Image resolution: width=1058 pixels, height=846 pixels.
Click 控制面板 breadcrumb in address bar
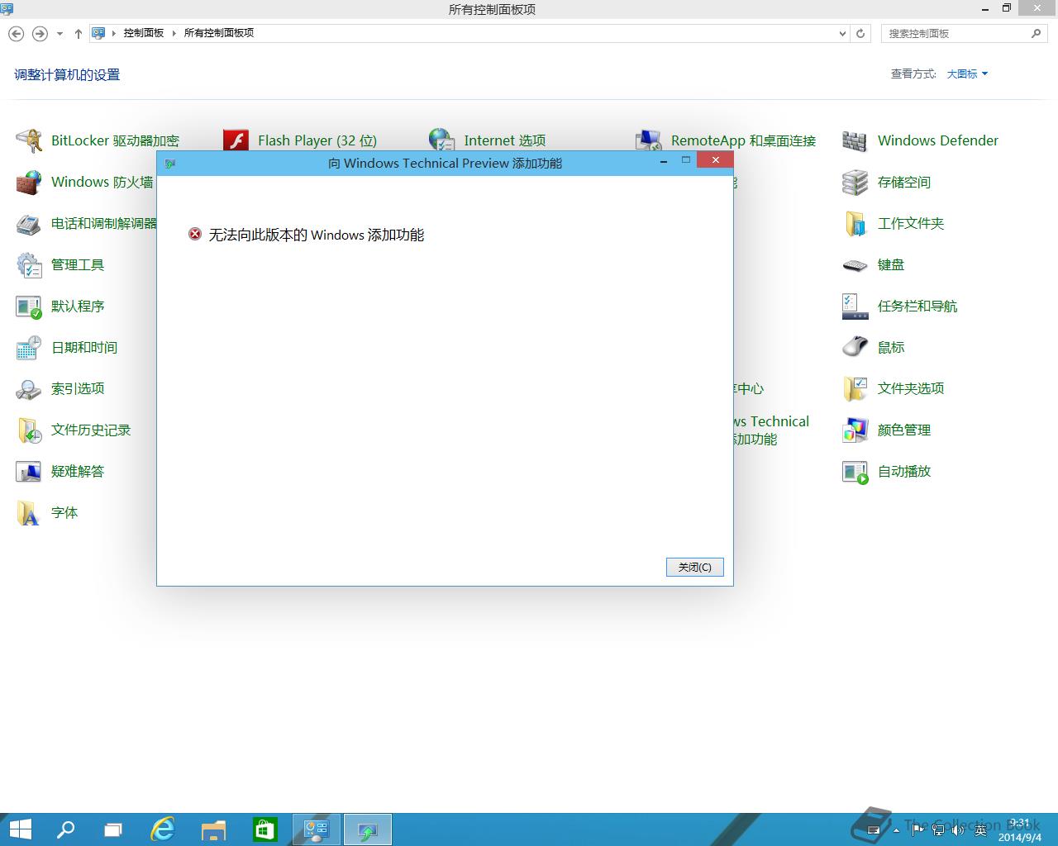click(144, 33)
